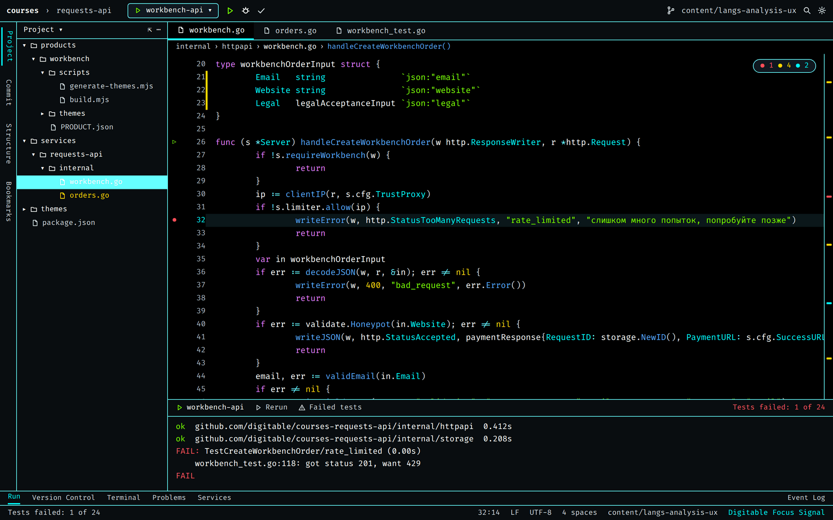Click the Rerun play icon
This screenshot has height=520, width=833.
pos(259,407)
